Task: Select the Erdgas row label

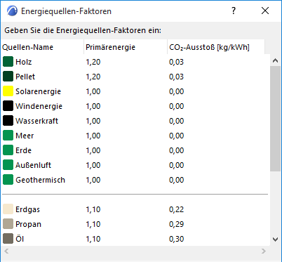Action: coord(27,209)
